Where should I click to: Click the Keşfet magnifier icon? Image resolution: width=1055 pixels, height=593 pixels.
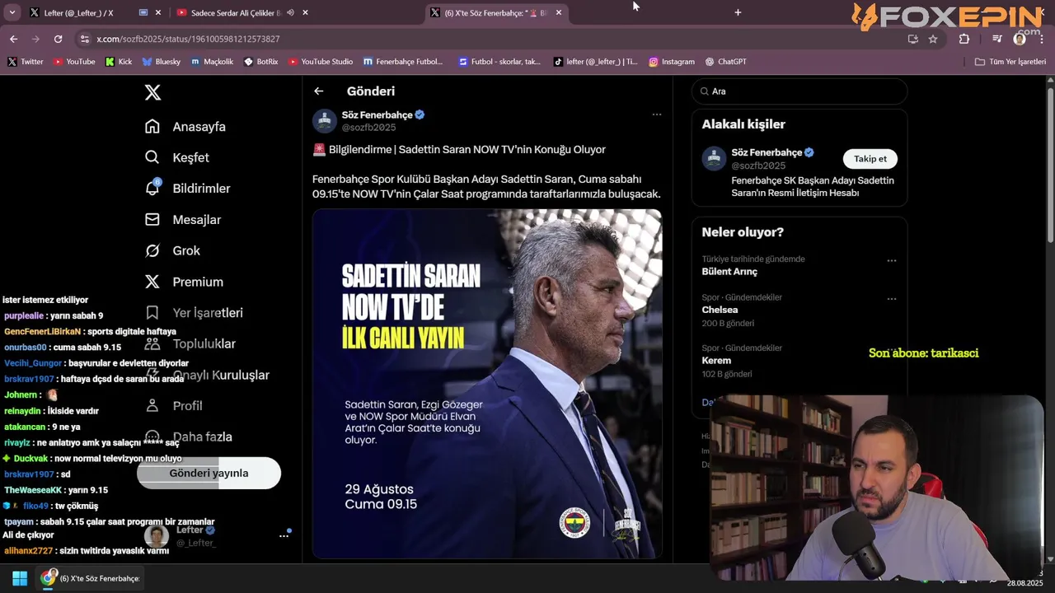[152, 157]
